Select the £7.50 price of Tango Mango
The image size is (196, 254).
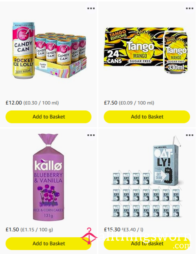(111, 103)
